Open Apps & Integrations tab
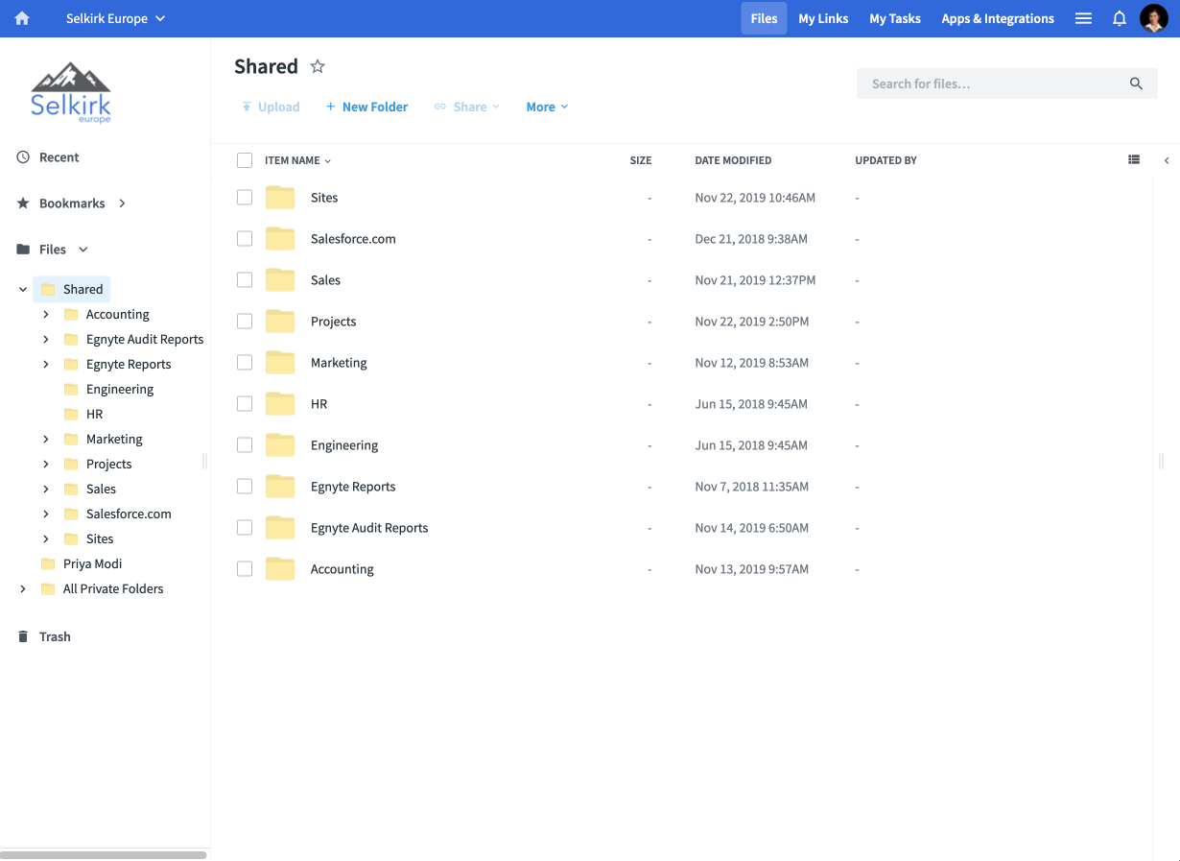 pos(998,18)
